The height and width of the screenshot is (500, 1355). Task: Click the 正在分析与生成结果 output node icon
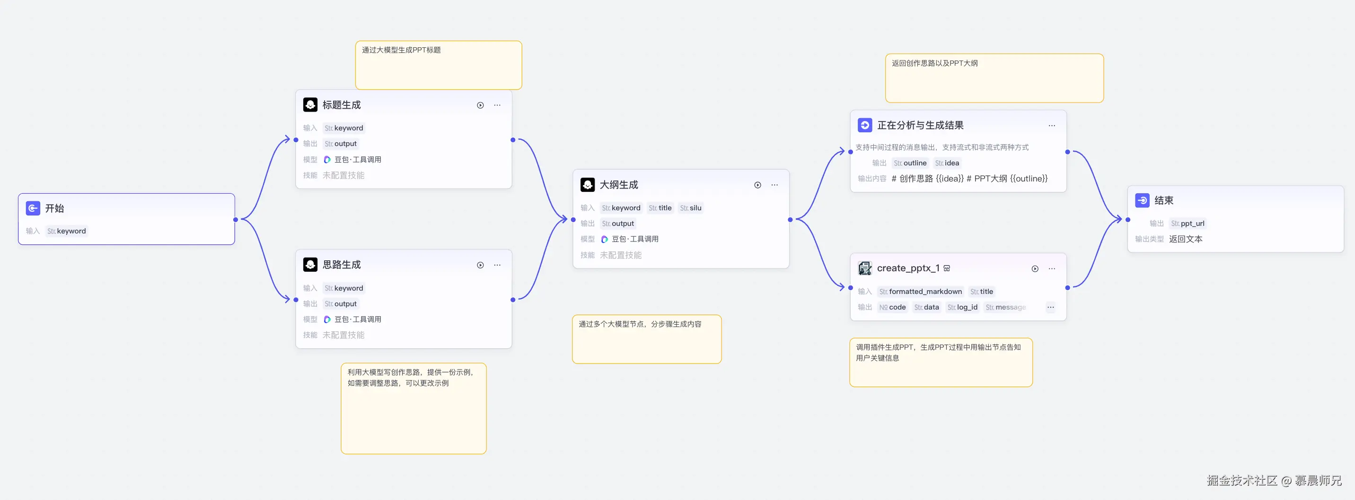point(865,126)
